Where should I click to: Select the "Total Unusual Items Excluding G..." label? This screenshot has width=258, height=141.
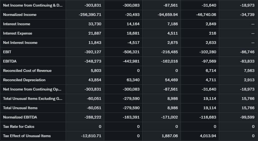pos(33,98)
